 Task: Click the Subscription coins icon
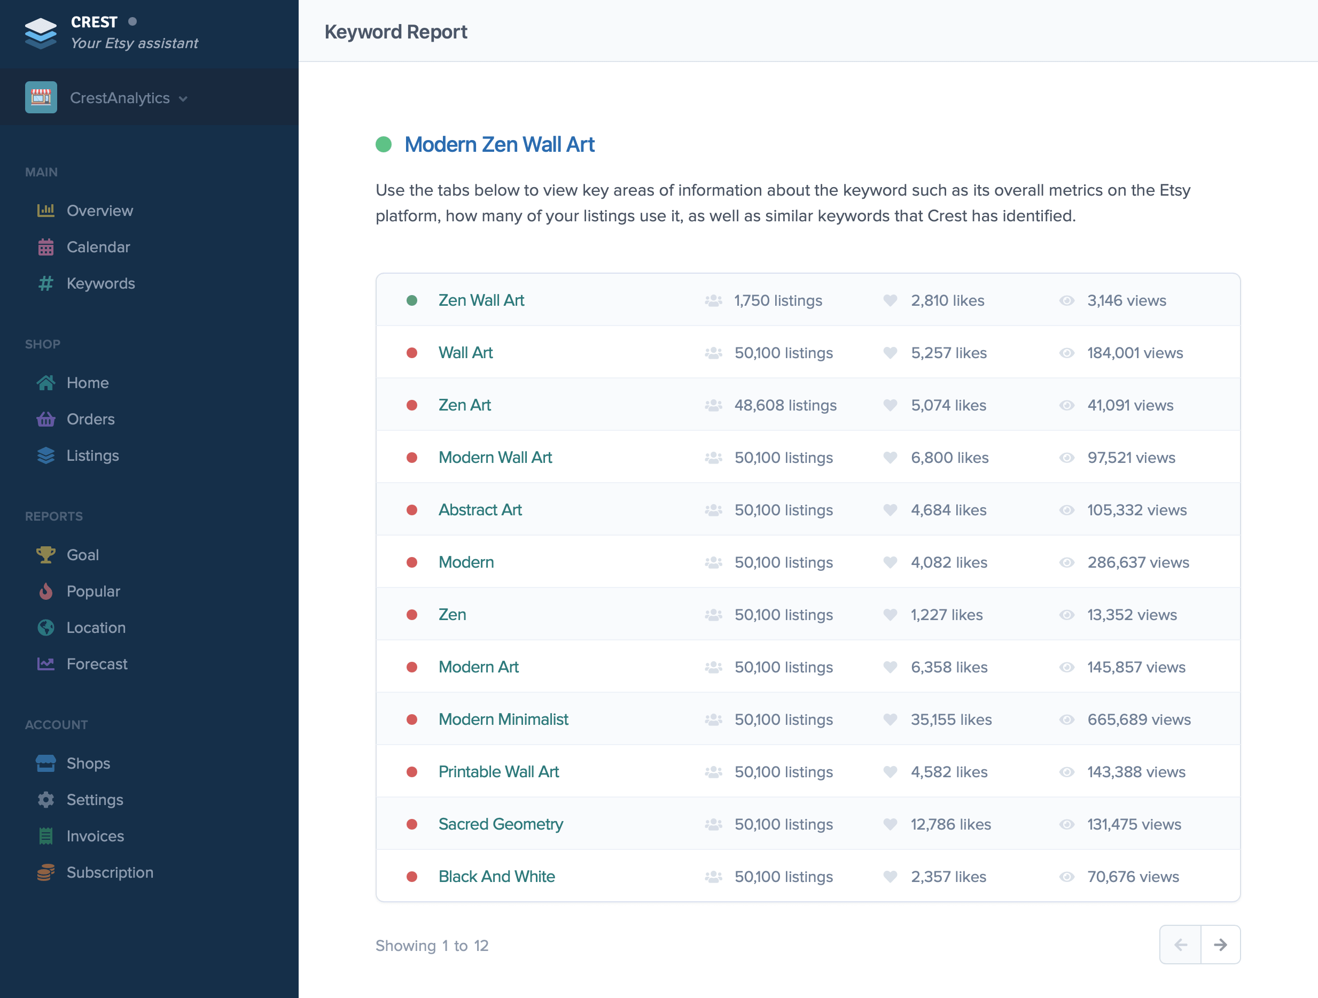coord(45,872)
